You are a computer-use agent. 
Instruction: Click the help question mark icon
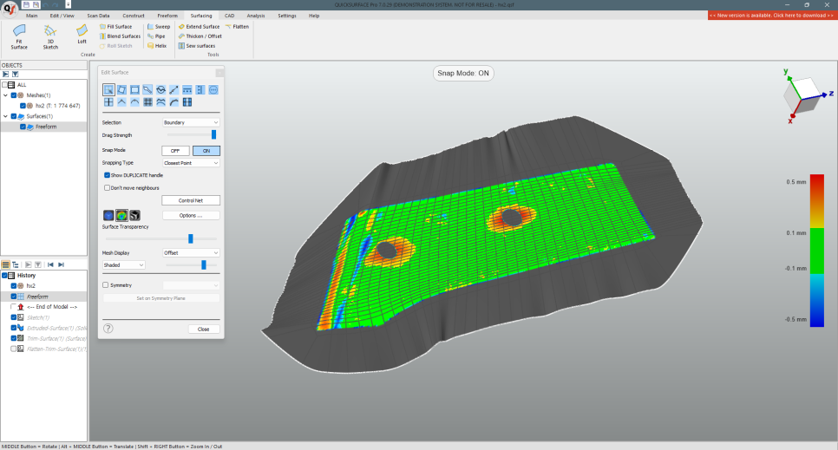(x=108, y=328)
